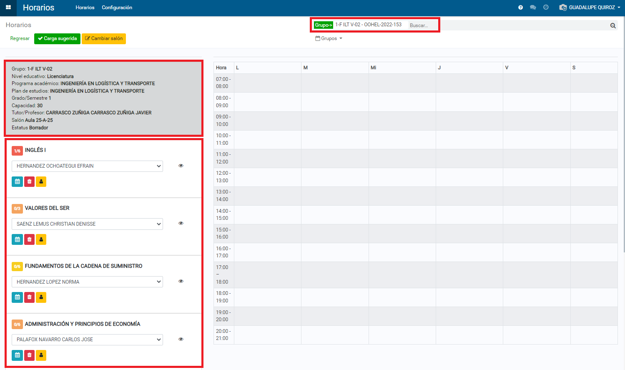Open the chat messages icon
This screenshot has height=370, width=625.
533,8
